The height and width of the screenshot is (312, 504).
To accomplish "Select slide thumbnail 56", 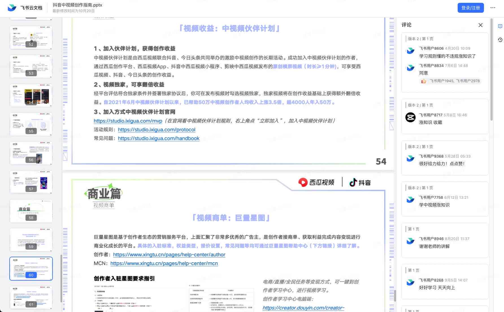I will click(x=31, y=153).
